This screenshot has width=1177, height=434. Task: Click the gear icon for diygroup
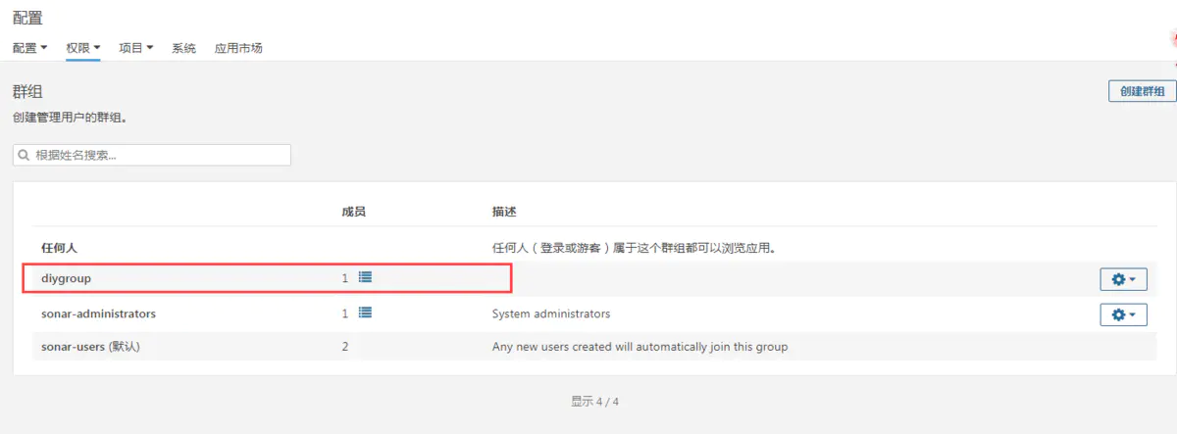(x=1123, y=279)
